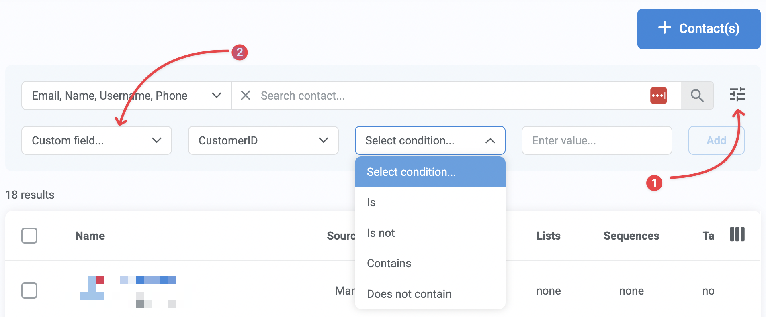Select all contacts with header checkbox
The width and height of the screenshot is (766, 317).
[29, 236]
